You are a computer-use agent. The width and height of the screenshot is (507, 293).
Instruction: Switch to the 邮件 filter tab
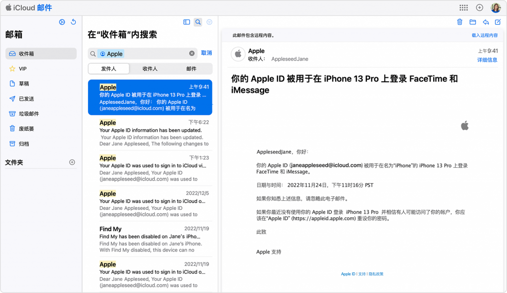192,69
